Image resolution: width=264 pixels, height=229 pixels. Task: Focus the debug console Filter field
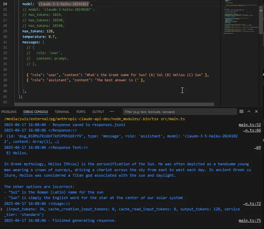[179, 112]
